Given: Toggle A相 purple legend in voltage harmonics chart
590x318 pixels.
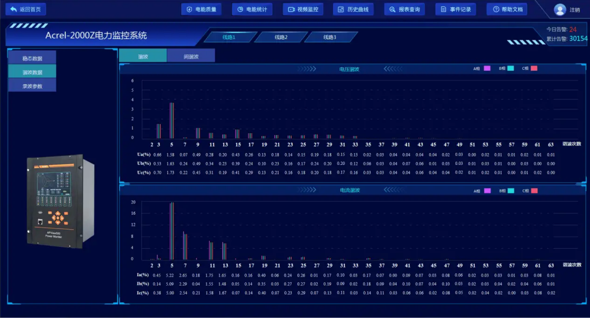Looking at the screenshot, I should click(x=487, y=68).
